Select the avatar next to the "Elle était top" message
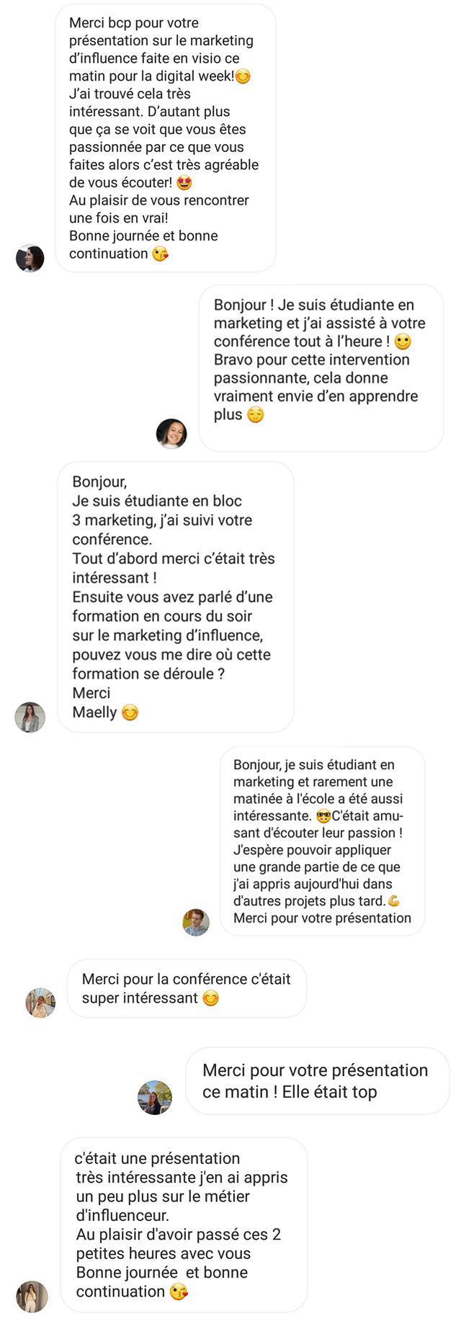Screen dimensions: 461x1321 (155, 1098)
